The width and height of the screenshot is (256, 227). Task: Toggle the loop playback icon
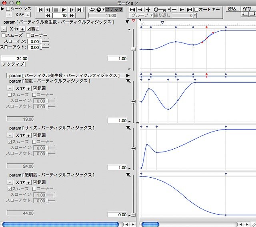[92, 10]
